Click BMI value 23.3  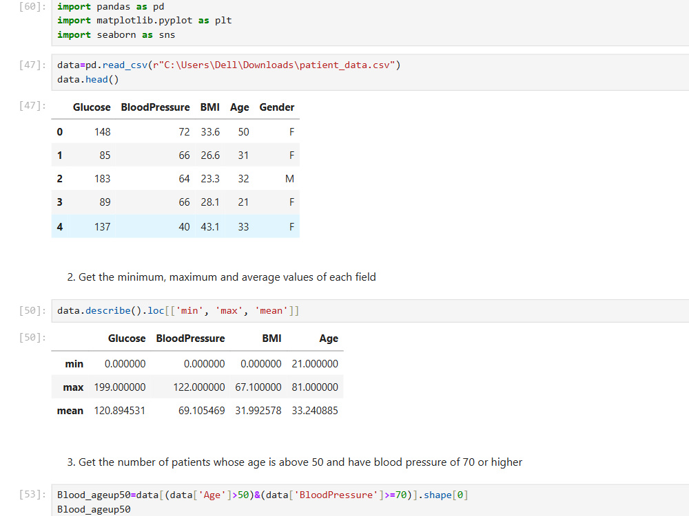[x=210, y=179]
